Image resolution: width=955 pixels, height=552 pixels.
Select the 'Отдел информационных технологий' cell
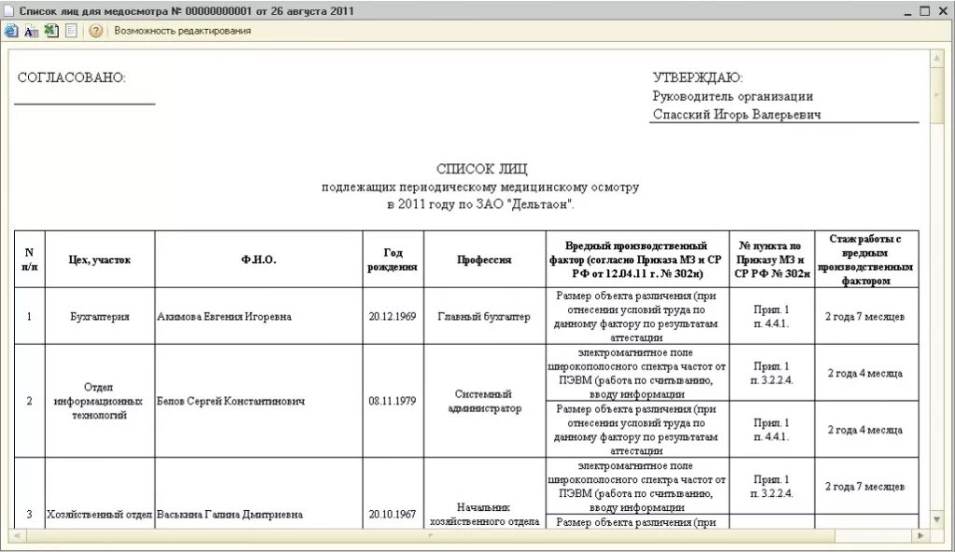[100, 401]
